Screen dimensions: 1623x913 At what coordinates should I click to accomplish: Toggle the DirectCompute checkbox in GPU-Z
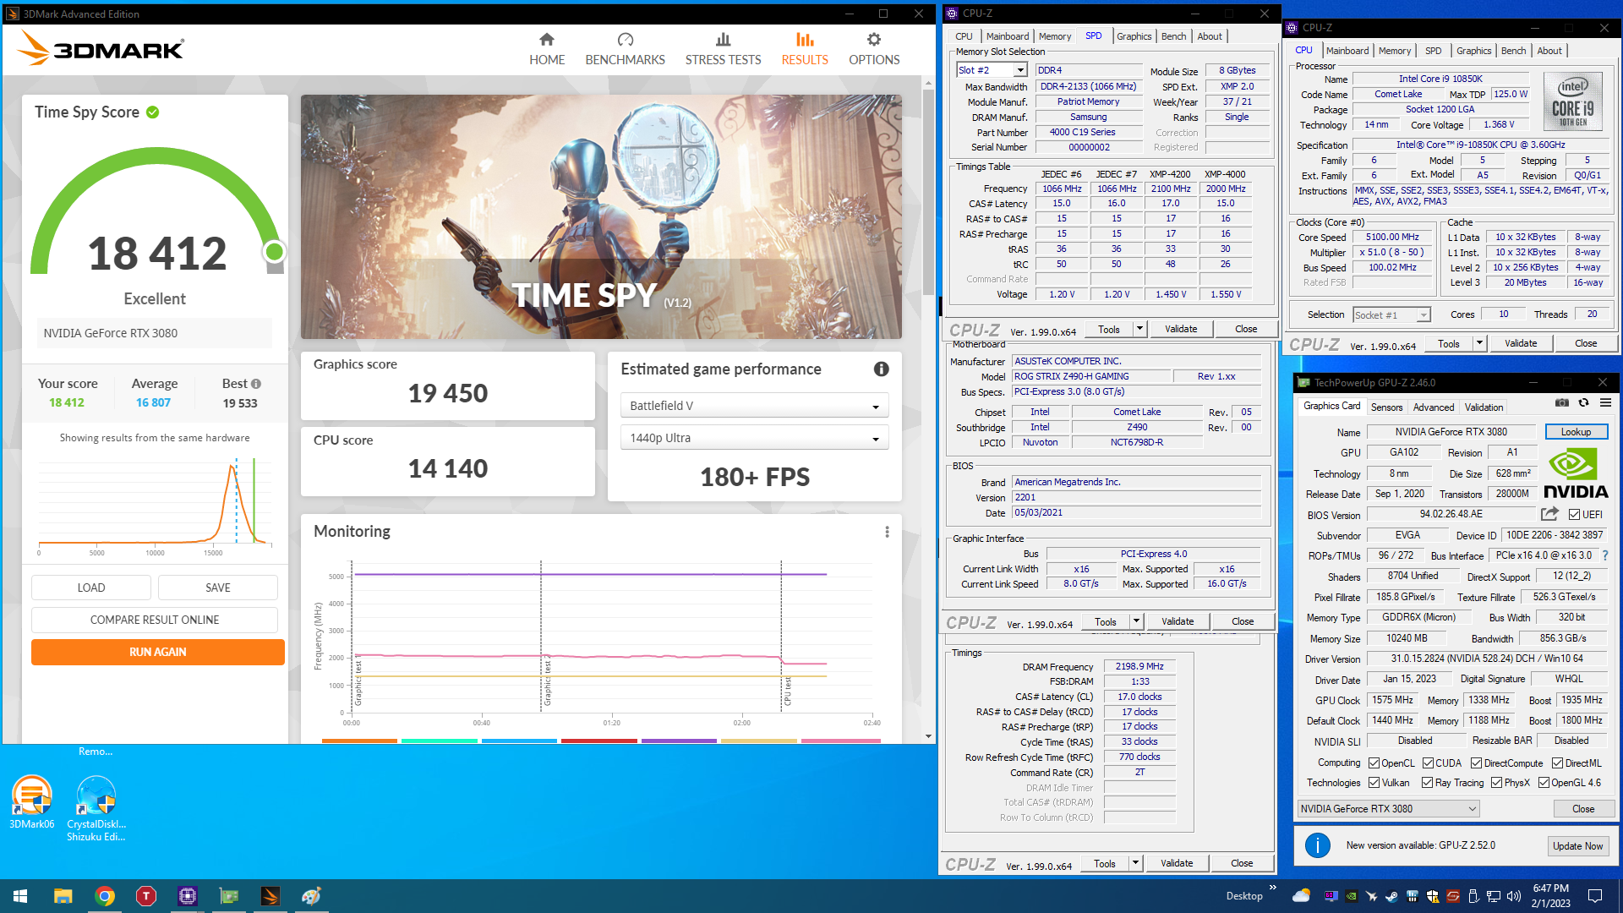(x=1477, y=763)
